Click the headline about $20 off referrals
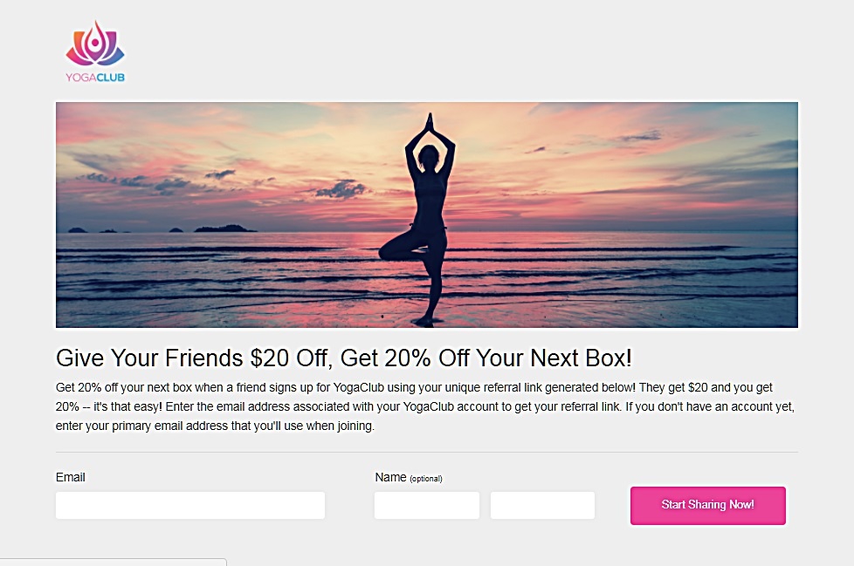The height and width of the screenshot is (566, 854). (x=345, y=358)
